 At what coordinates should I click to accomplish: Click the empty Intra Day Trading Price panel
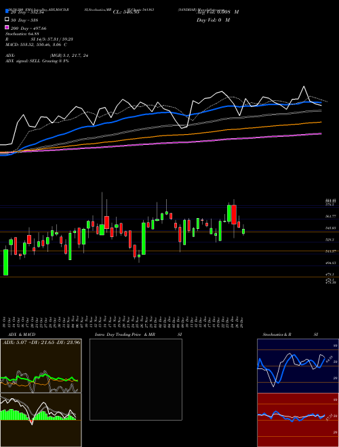coord(136,379)
